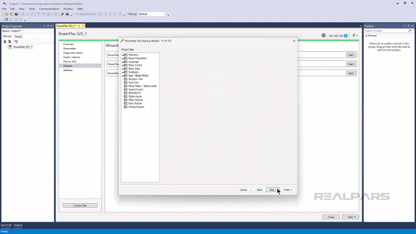The height and width of the screenshot is (234, 416).
Task: Click Next in the Startup Wizard
Action: coord(273,190)
